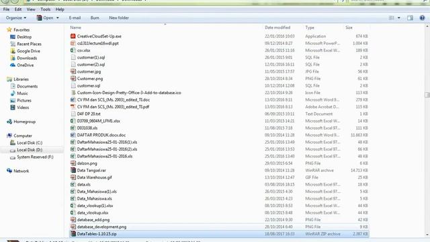Select the csv.xlsx Excel file icon
Viewport: 430px width, 242px height.
pyautogui.click(x=73, y=50)
